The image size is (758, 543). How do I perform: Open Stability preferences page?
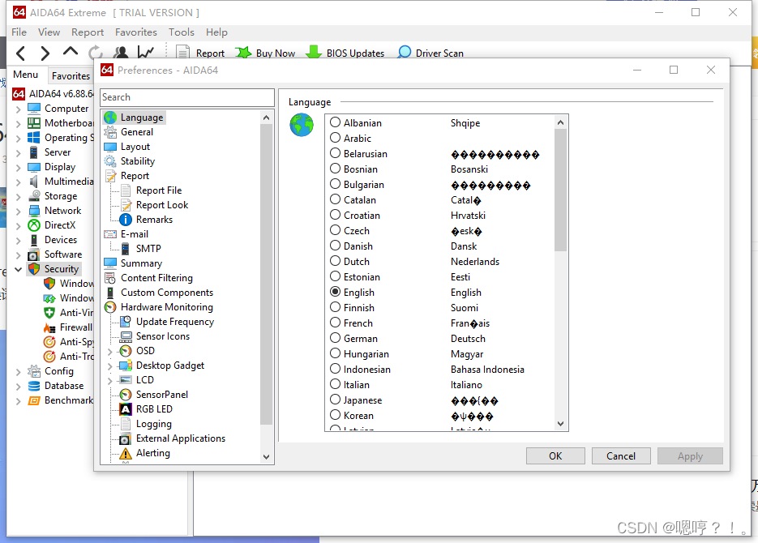click(x=137, y=160)
